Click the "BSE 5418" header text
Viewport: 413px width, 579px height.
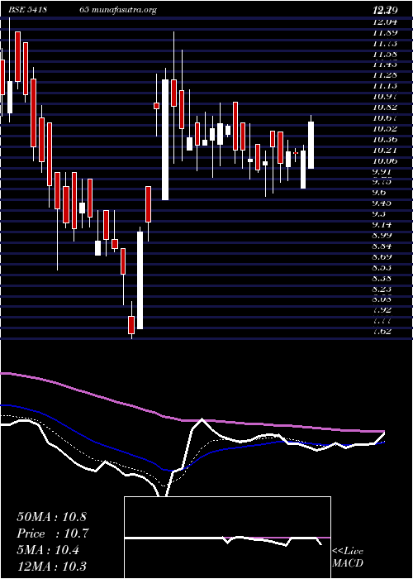pos(27,10)
